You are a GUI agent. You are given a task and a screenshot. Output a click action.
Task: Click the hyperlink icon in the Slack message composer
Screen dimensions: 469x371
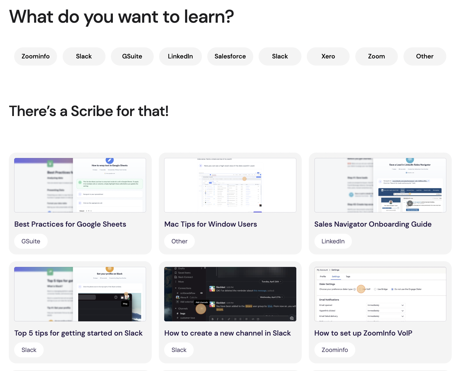click(x=228, y=319)
